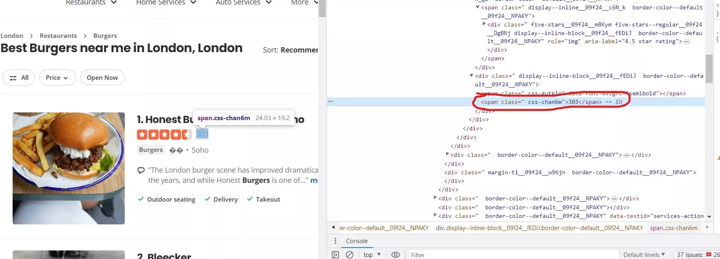This screenshot has width=720, height=259.
Task: Go to the London breadcrumb link
Action: click(12, 36)
